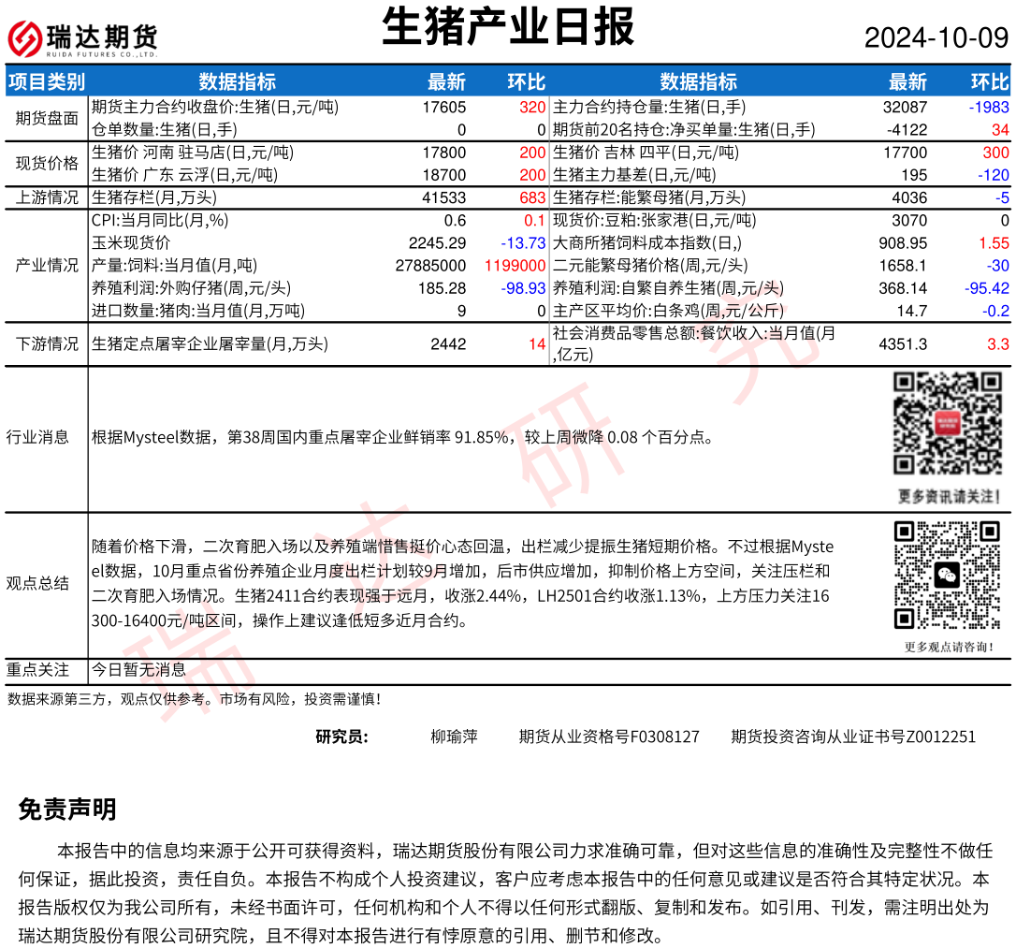1016x948 pixels.
Task: Click the 更多观点请咨询 caption
Action: tap(949, 646)
